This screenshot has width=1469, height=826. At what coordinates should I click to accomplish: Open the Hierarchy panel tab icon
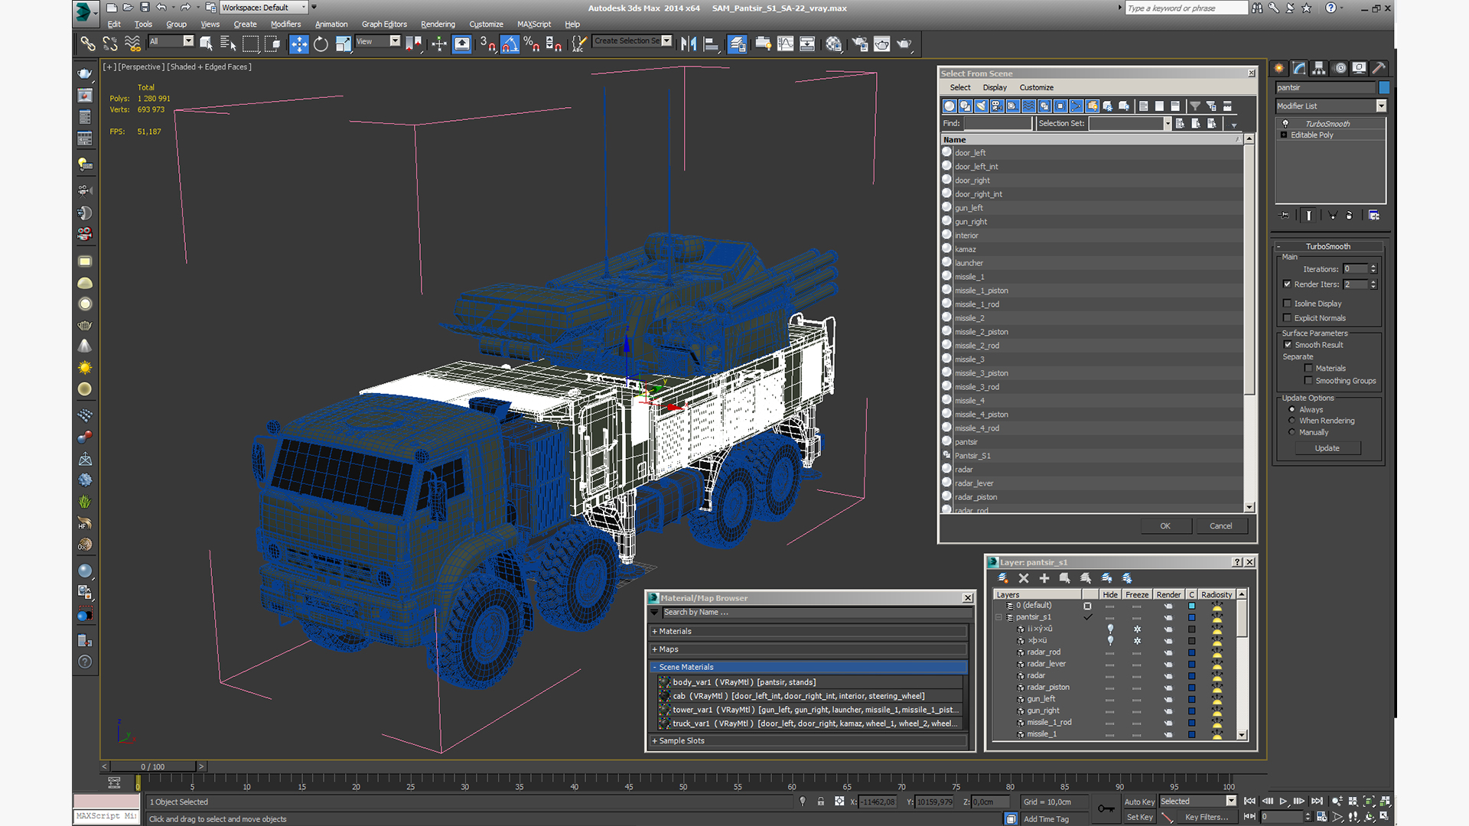1318,68
